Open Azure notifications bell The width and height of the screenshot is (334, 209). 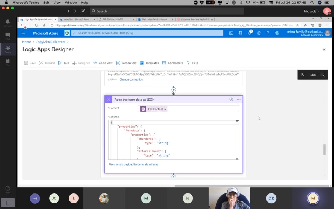(249, 33)
